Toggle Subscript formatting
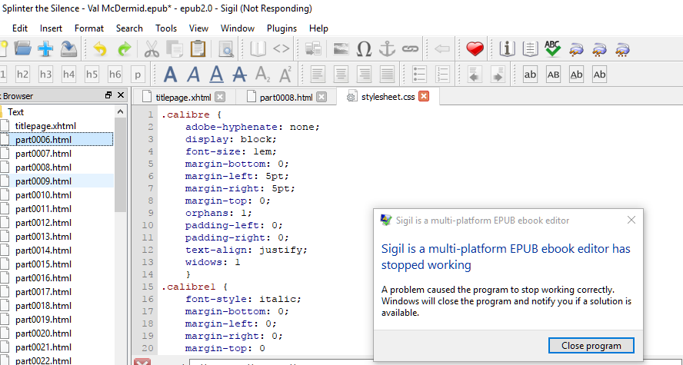683x365 pixels. (262, 75)
